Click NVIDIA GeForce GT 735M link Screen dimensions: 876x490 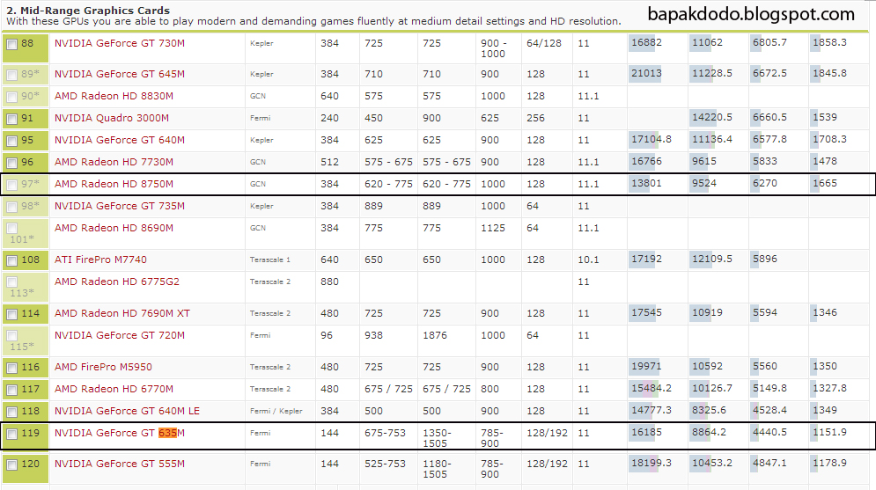120,206
